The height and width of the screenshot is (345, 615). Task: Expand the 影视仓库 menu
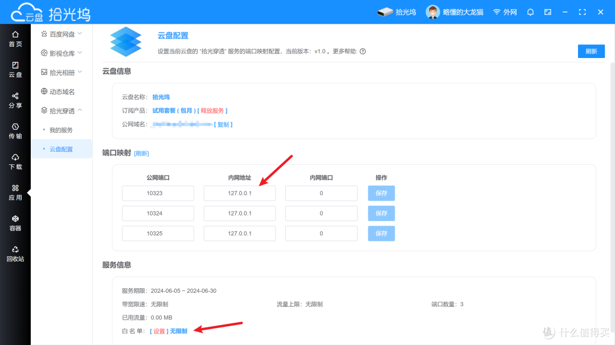click(x=61, y=53)
